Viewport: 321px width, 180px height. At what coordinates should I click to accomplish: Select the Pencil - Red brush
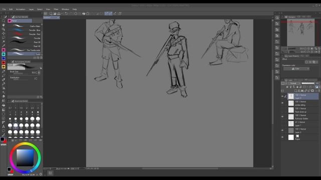[x=24, y=34]
